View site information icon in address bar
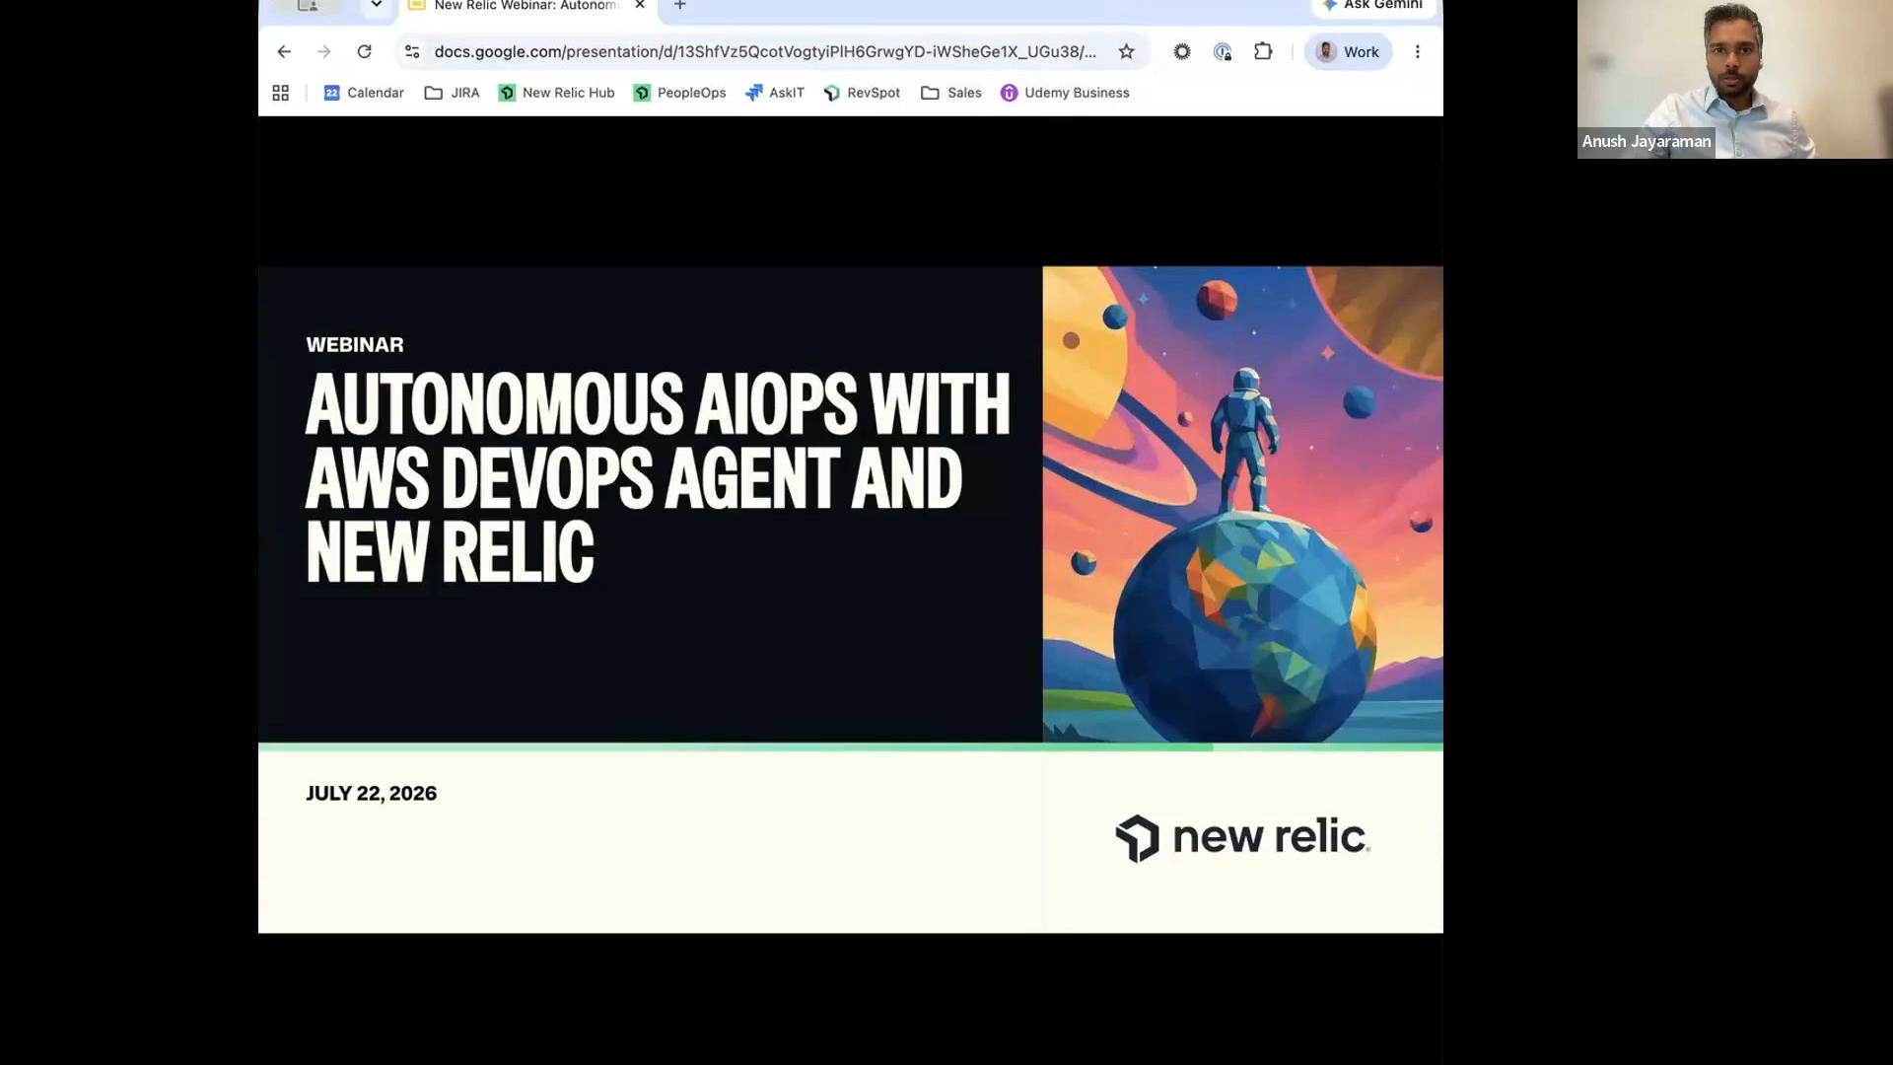Viewport: 1893px width, 1065px height. coord(412,51)
